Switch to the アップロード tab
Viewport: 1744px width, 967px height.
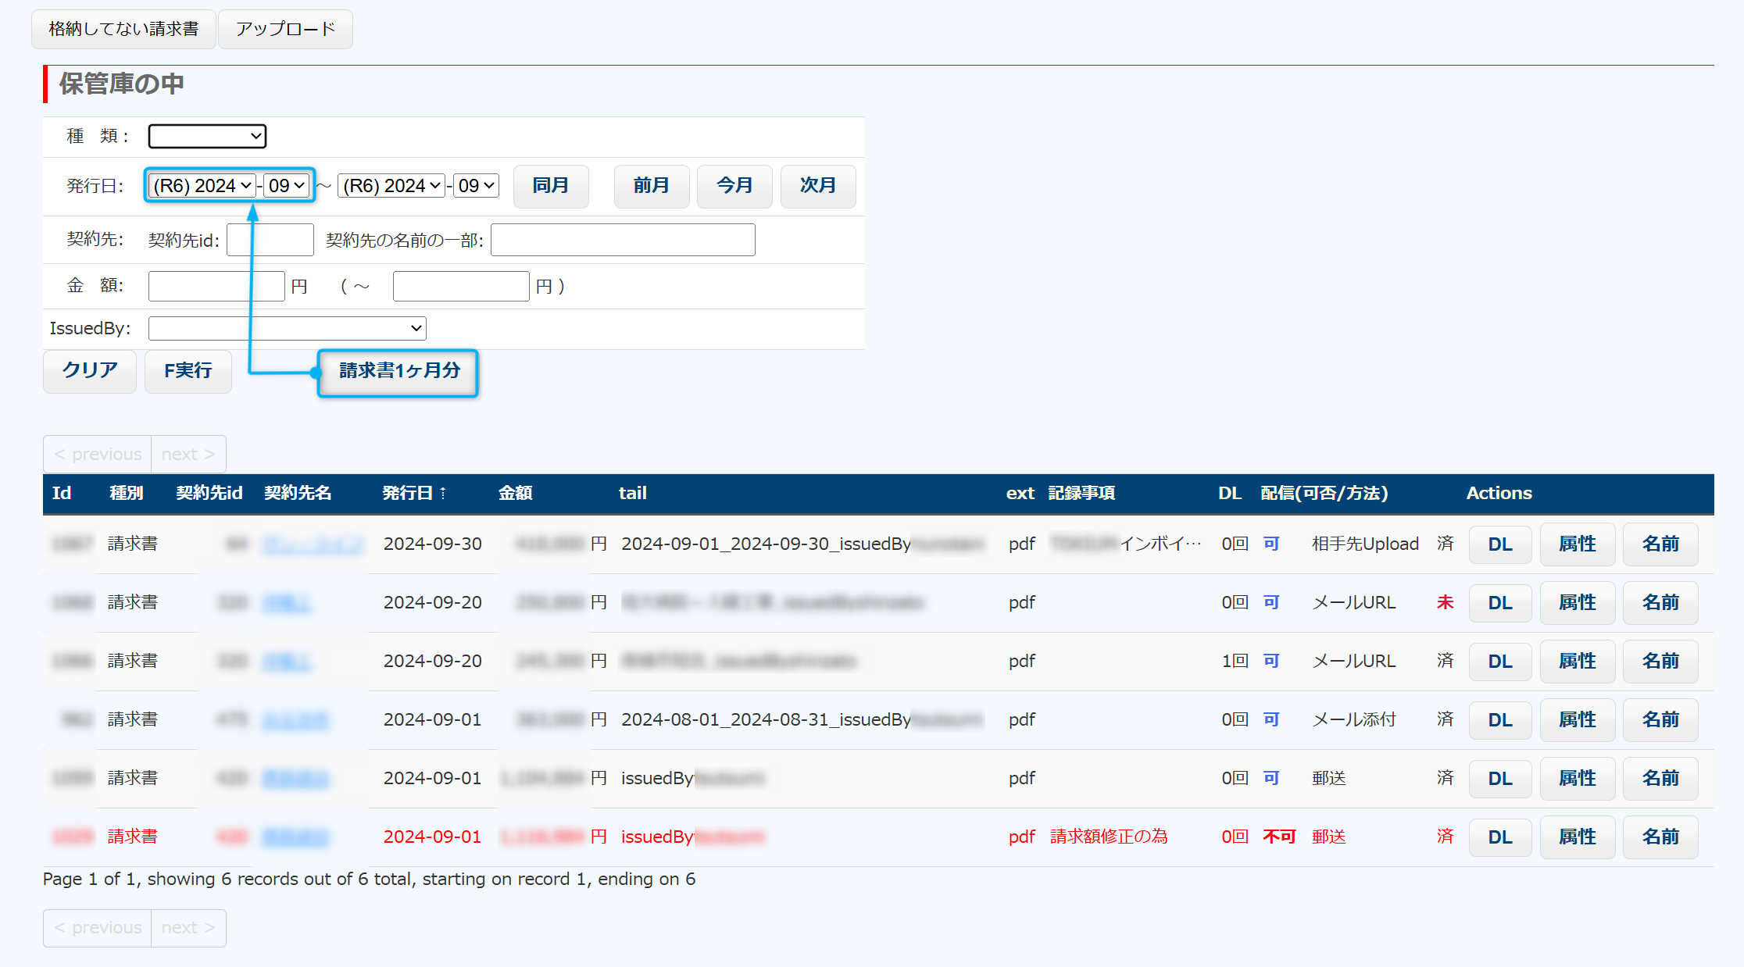pyautogui.click(x=285, y=29)
